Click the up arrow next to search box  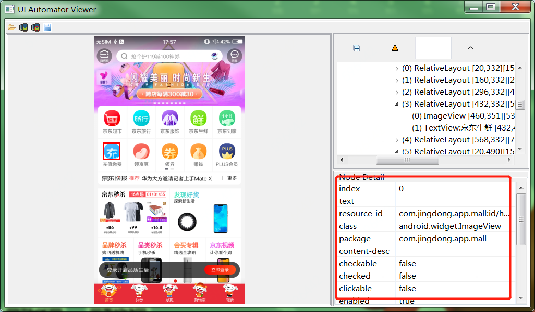[471, 48]
